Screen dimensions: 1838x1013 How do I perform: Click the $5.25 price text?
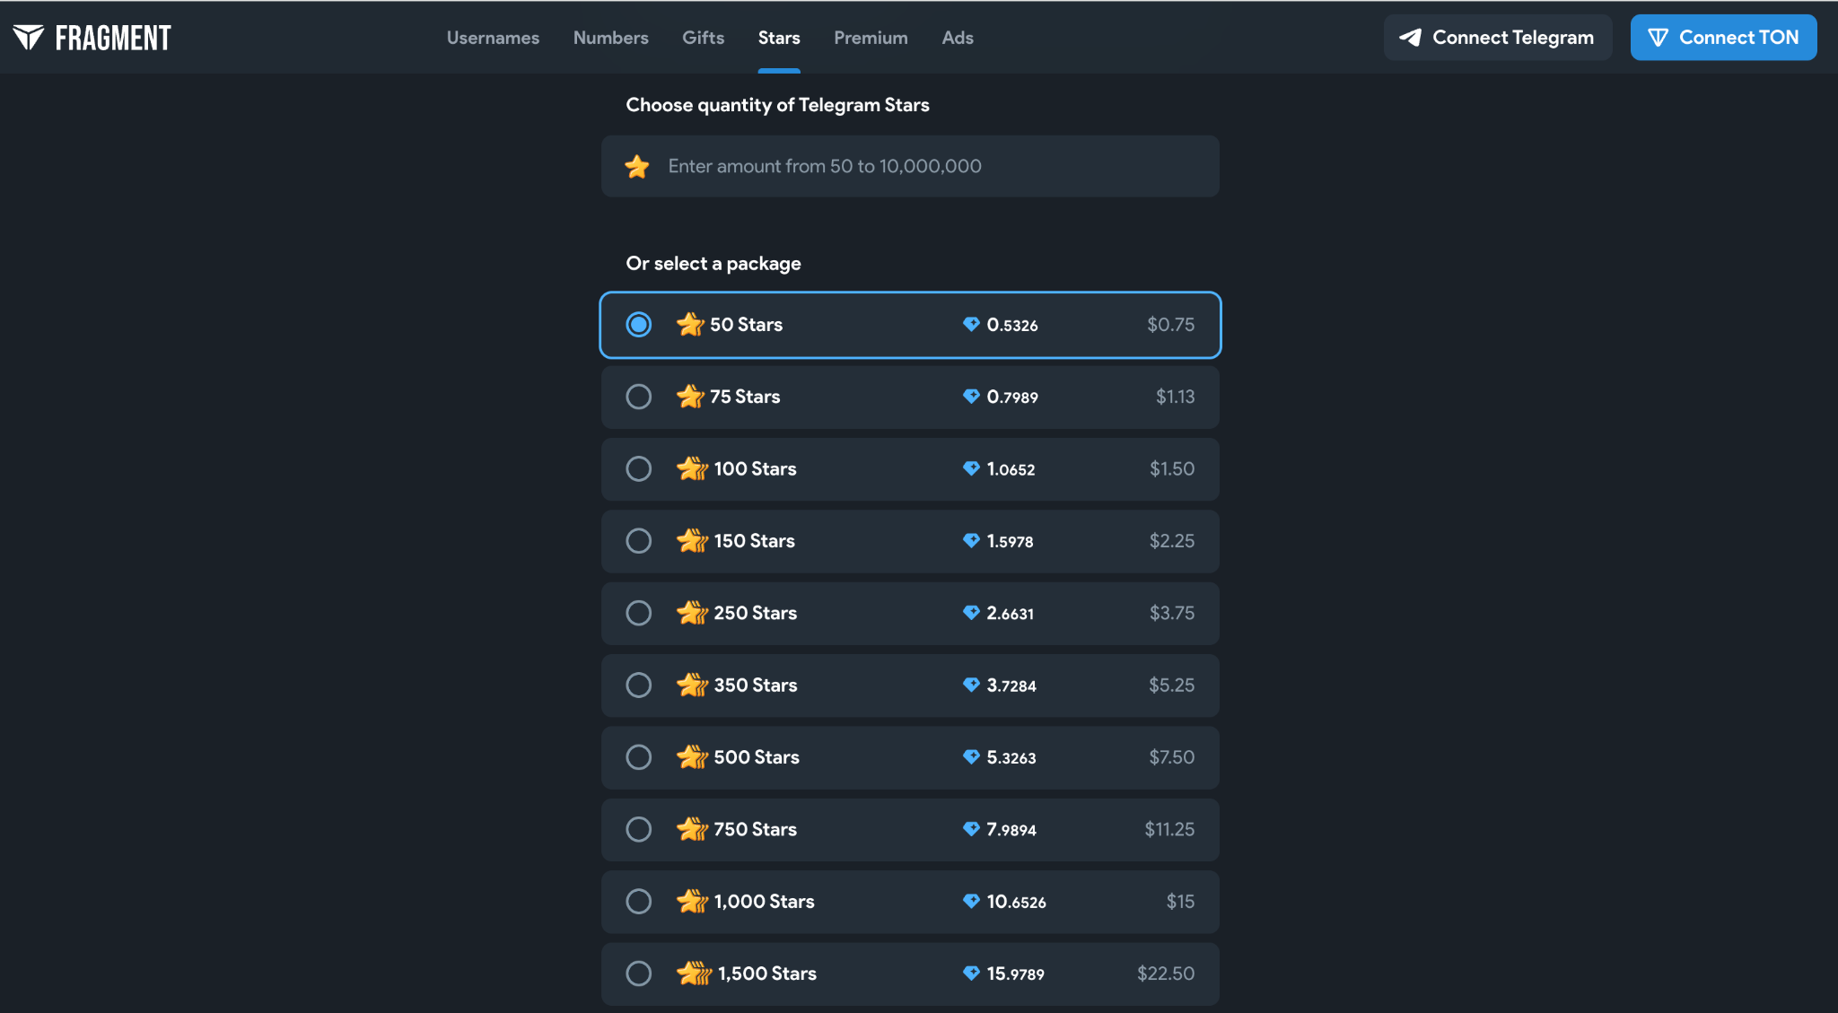[x=1171, y=685]
